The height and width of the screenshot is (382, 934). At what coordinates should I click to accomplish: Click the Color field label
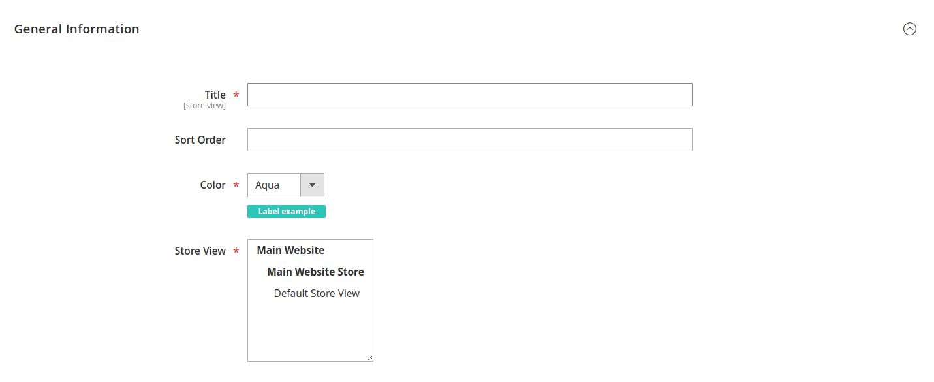click(x=213, y=185)
